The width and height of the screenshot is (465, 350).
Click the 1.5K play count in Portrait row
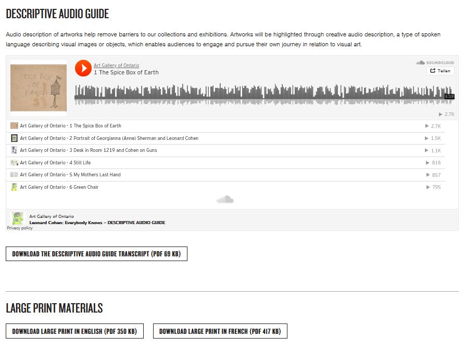[x=433, y=138]
